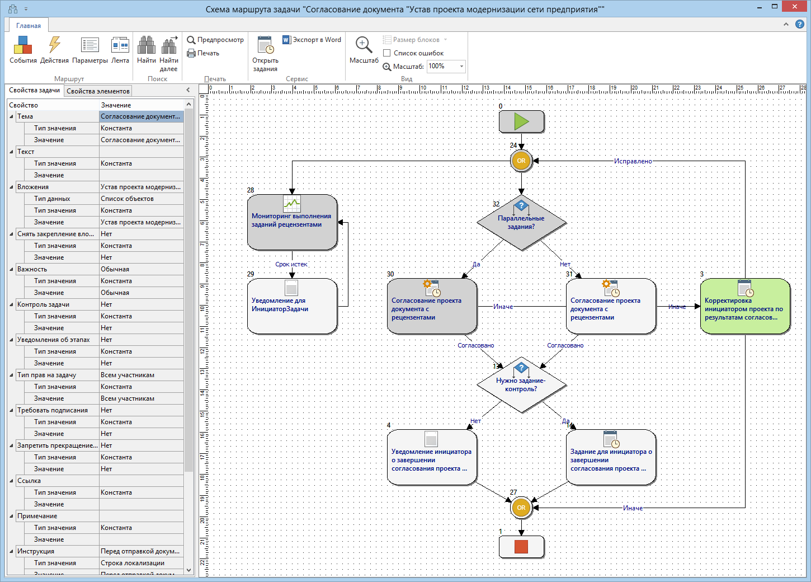Collapse the Ссылка property group

[x=11, y=481]
